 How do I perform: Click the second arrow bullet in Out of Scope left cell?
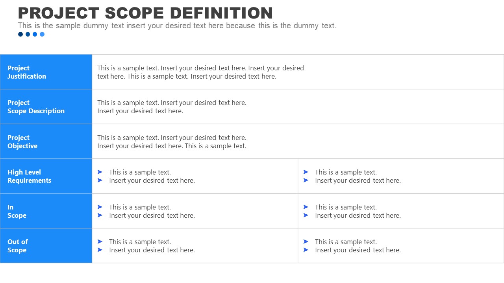tap(100, 250)
